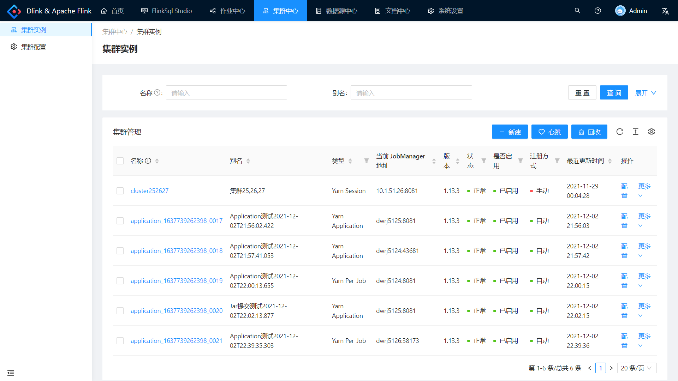Switch to 作业中心 top menu
Viewport: 678px width, 381px height.
coord(227,11)
